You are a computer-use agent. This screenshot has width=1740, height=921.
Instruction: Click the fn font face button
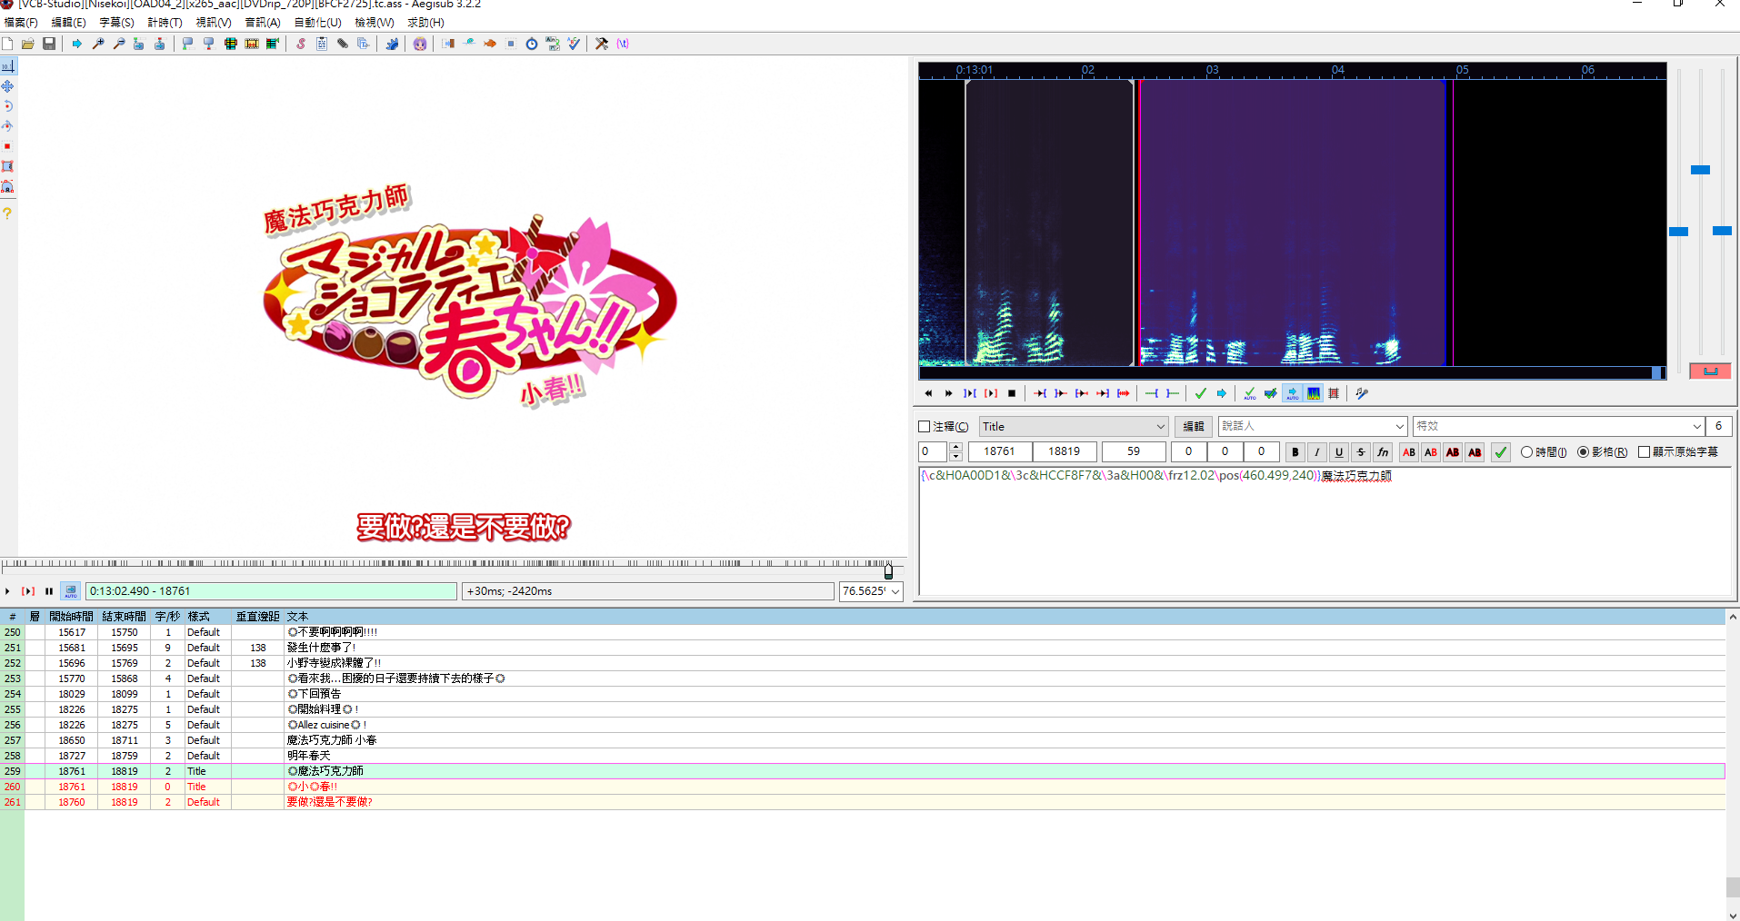[1383, 452]
